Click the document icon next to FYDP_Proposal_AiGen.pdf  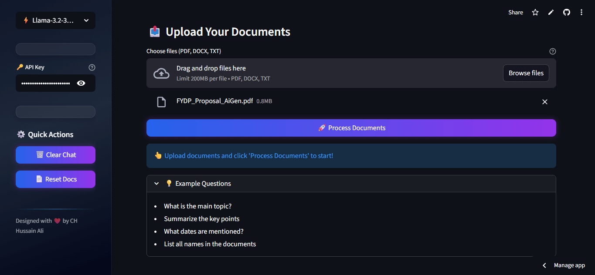coord(161,101)
